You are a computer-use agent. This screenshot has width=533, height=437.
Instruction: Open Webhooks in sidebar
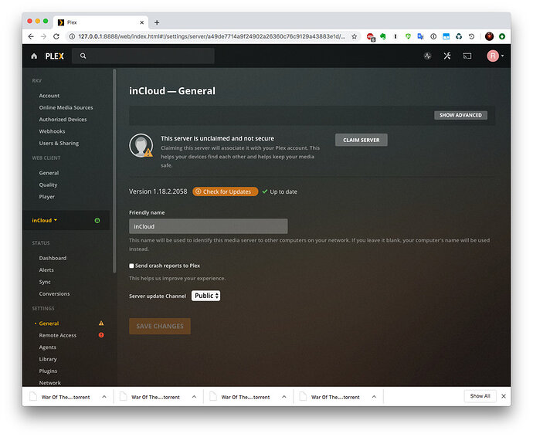tap(52, 131)
